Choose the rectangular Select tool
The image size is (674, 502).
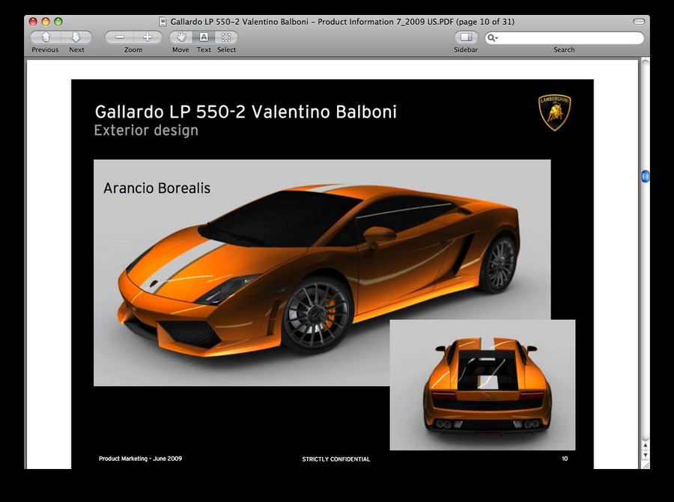tap(226, 37)
